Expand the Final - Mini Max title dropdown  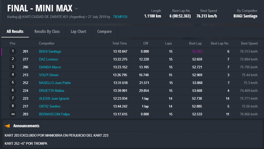click(x=76, y=9)
